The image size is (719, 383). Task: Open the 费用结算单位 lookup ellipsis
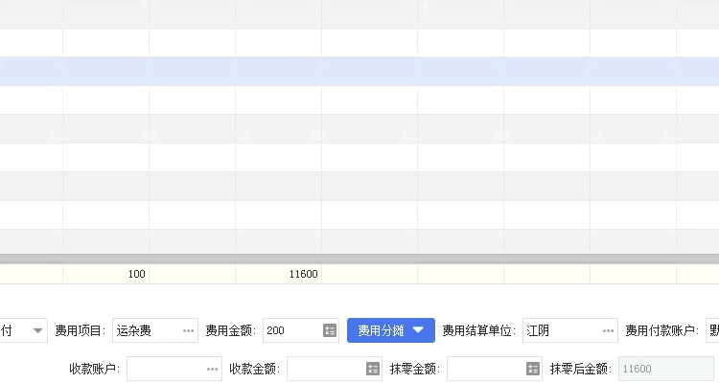tap(608, 330)
